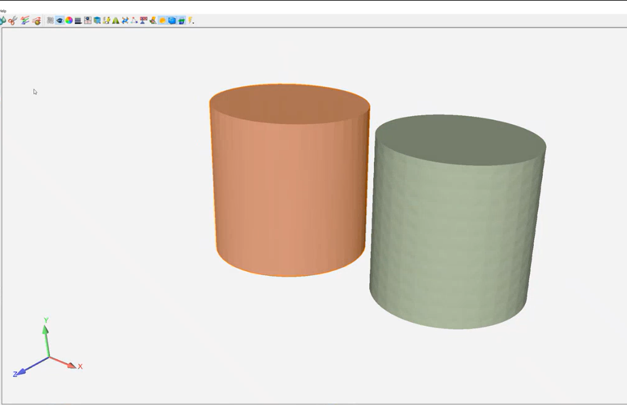Click the scissors cut tool icon
The width and height of the screenshot is (627, 405).
12,20
